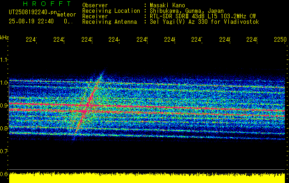289x183 pixels.
Task: Click the 1.0 kHz frequency axis label
Action: 4,83
